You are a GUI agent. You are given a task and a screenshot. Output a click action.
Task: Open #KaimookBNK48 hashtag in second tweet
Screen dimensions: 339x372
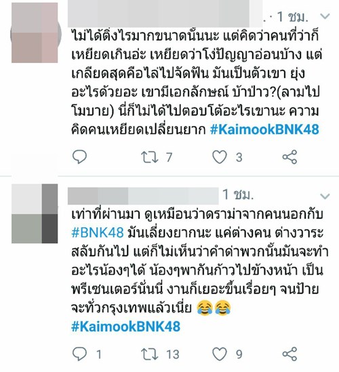click(126, 327)
